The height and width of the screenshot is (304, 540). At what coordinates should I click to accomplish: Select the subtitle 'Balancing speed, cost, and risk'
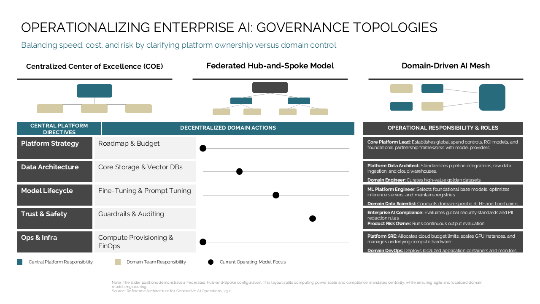pos(178,45)
